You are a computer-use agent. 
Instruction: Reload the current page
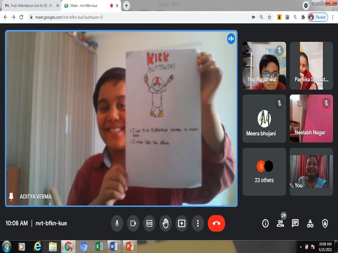click(21, 17)
